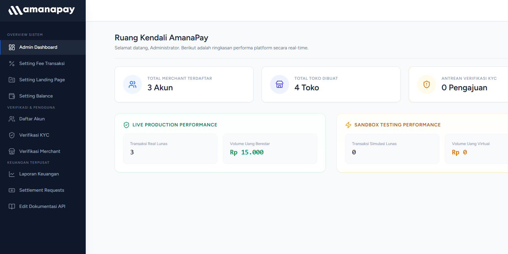The image size is (508, 254).
Task: Click the Total Merchant Terdaftar card
Action: (184, 84)
